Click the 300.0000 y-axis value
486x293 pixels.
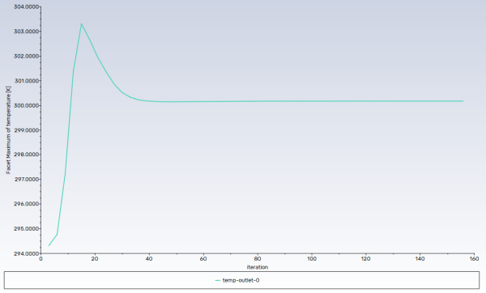tap(27, 105)
